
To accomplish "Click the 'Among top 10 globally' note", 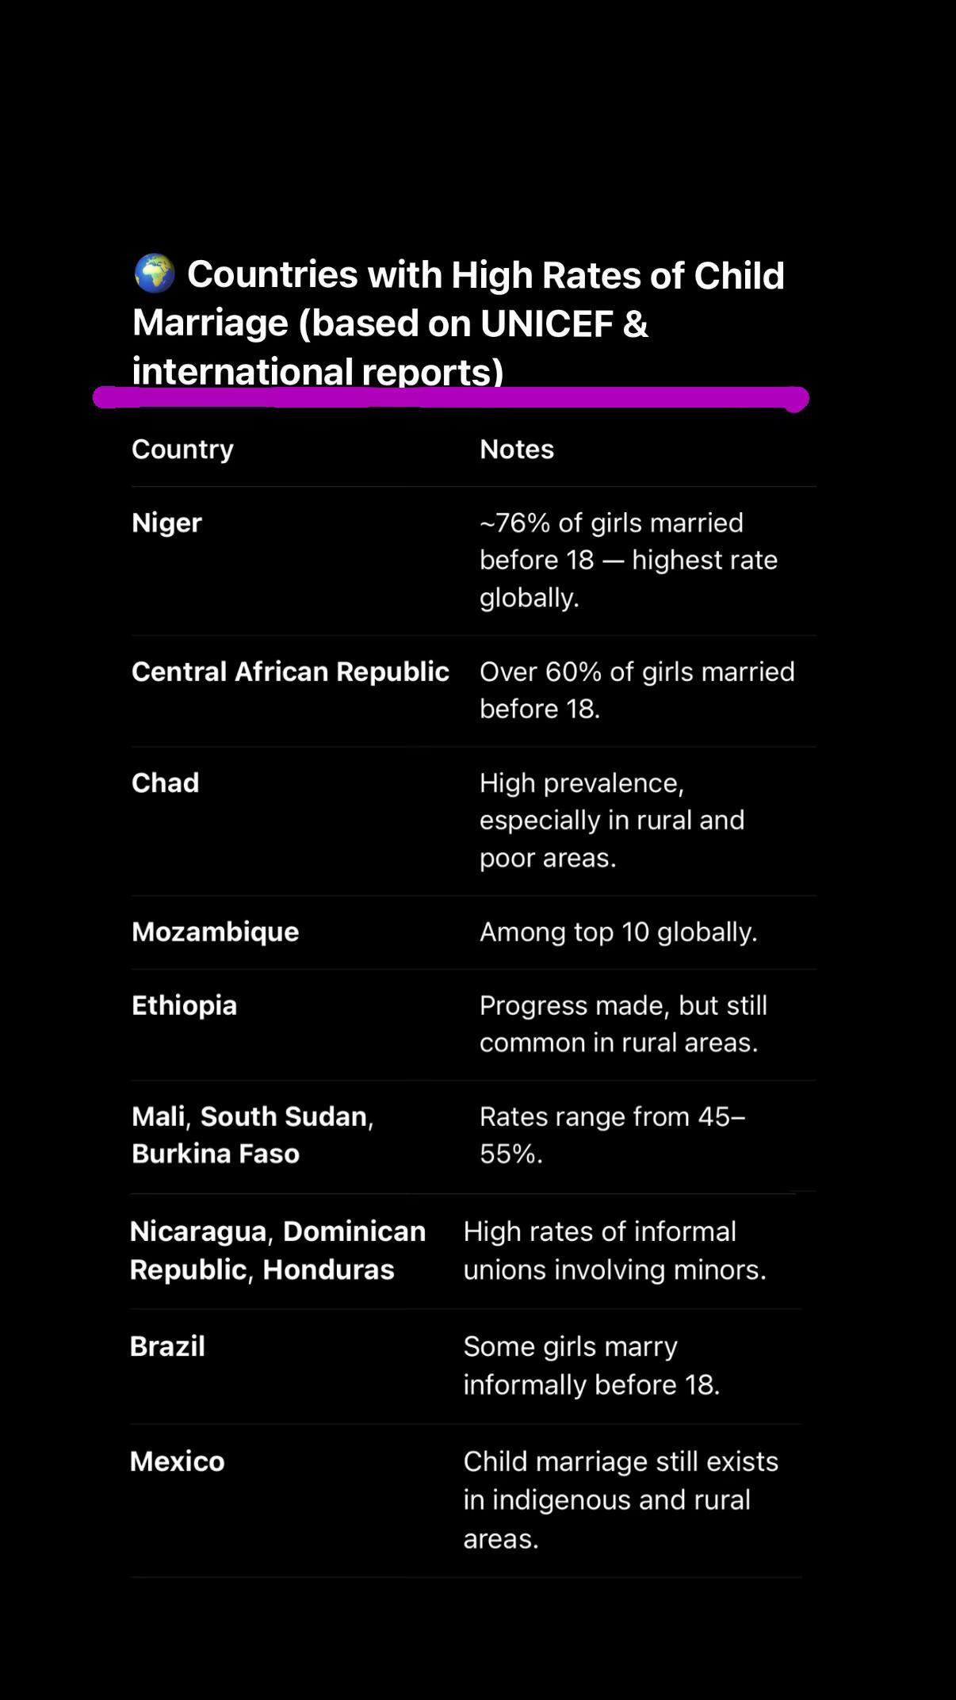I will (x=618, y=932).
